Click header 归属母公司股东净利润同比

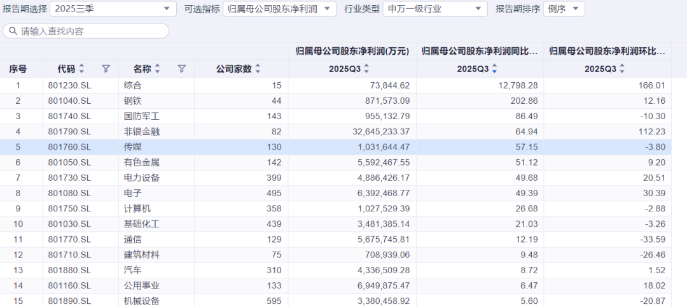point(480,52)
